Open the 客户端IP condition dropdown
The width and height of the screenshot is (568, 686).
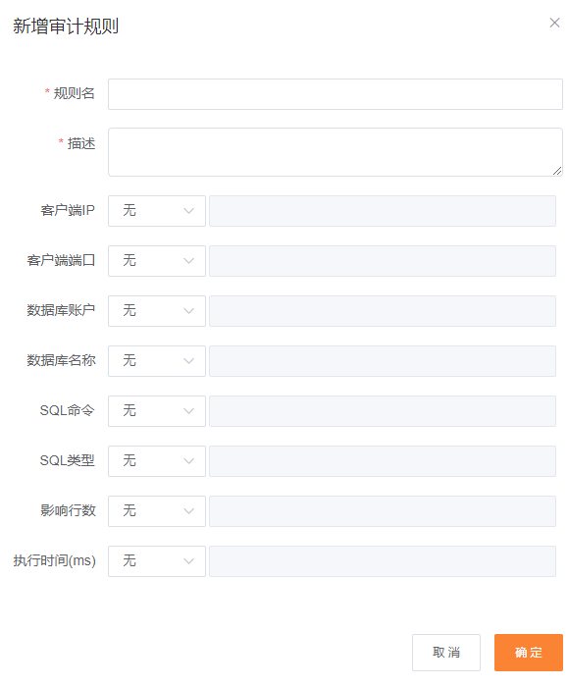(157, 211)
